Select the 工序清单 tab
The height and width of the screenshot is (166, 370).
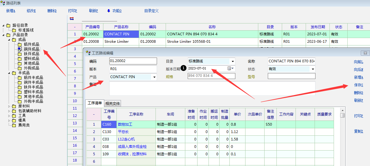95,103
